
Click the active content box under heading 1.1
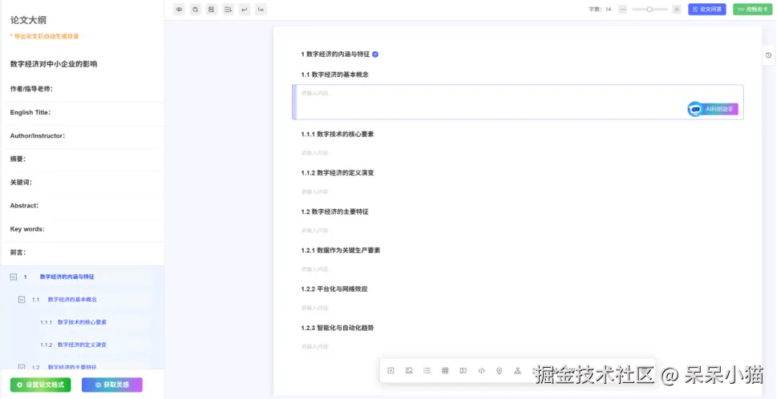click(518, 102)
